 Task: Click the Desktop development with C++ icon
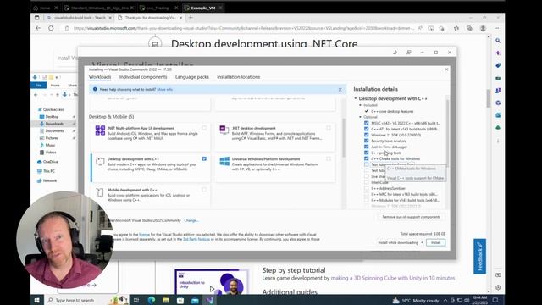pos(100,161)
